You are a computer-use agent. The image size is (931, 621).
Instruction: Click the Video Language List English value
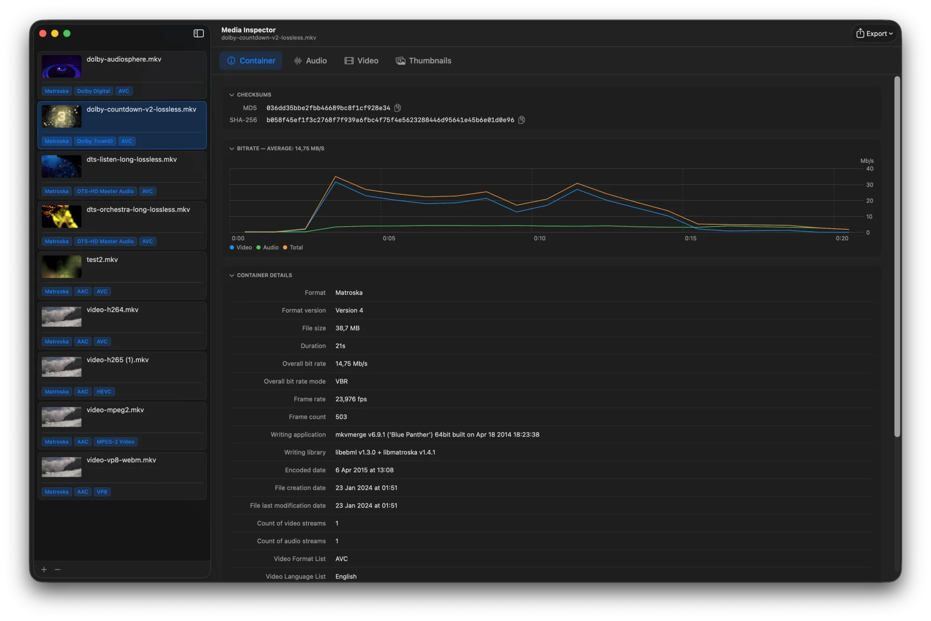(346, 576)
